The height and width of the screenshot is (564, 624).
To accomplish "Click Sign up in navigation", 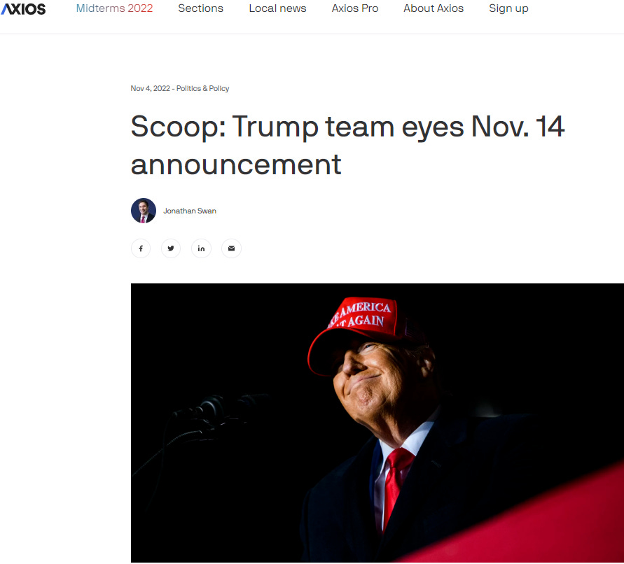I will (508, 8).
